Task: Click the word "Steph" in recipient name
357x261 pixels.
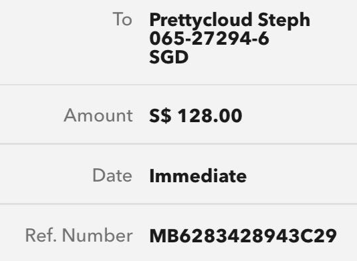Action: click(x=284, y=21)
